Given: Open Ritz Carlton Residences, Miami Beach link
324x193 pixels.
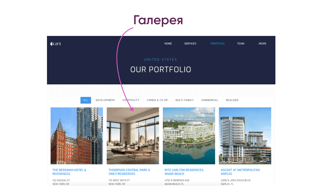Looking at the screenshot, I should pos(184,172).
